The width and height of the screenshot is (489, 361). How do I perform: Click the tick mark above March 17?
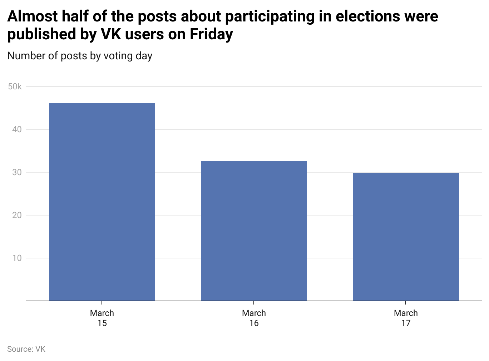coord(406,303)
